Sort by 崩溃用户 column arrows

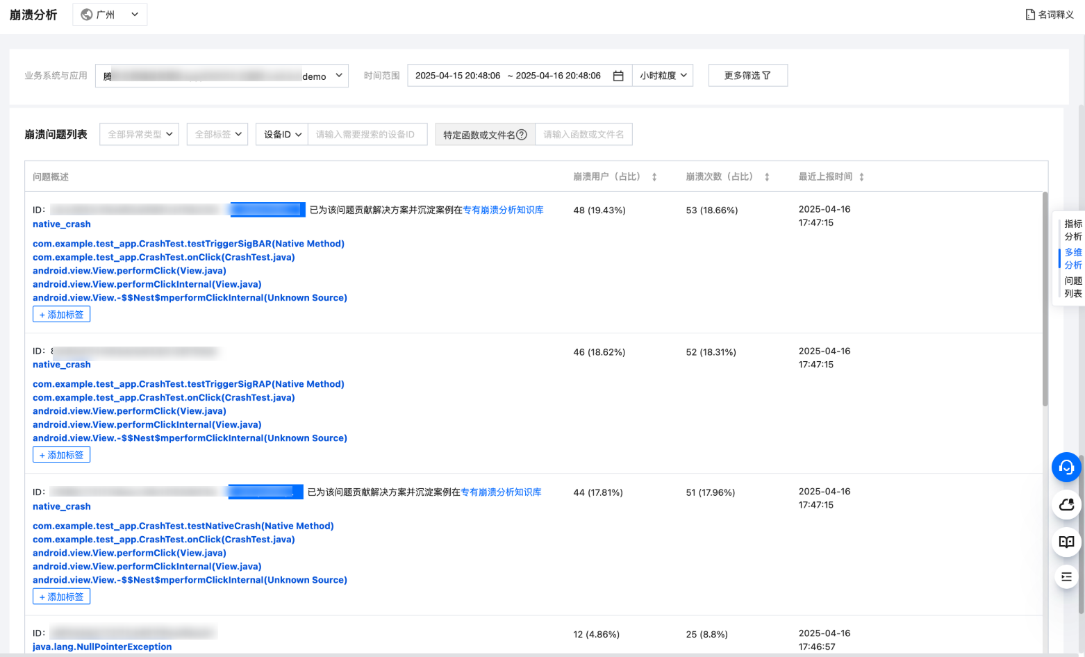coord(654,177)
